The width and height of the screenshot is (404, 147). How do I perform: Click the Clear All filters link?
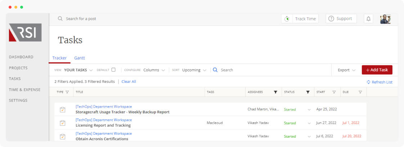point(129,82)
